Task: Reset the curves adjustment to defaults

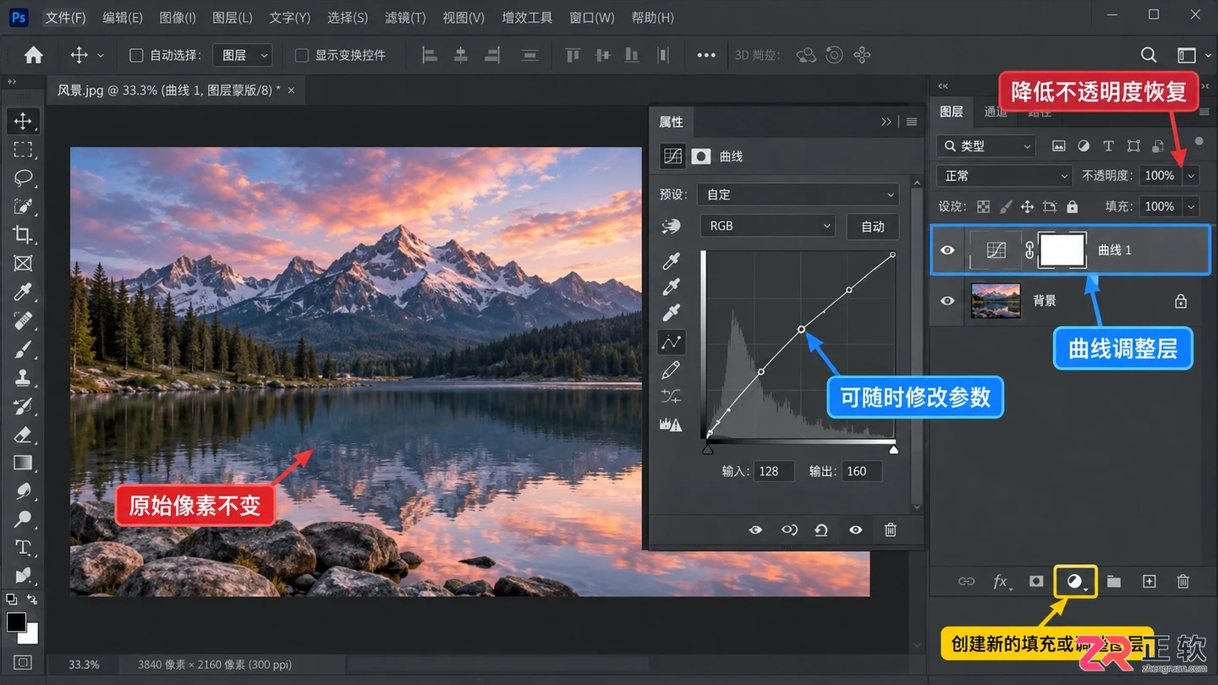Action: point(821,530)
